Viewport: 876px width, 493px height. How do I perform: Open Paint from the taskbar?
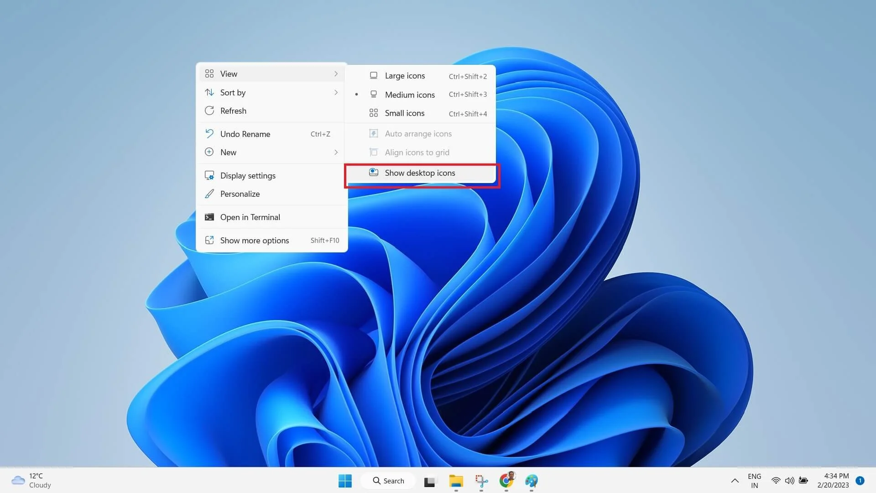(x=532, y=481)
